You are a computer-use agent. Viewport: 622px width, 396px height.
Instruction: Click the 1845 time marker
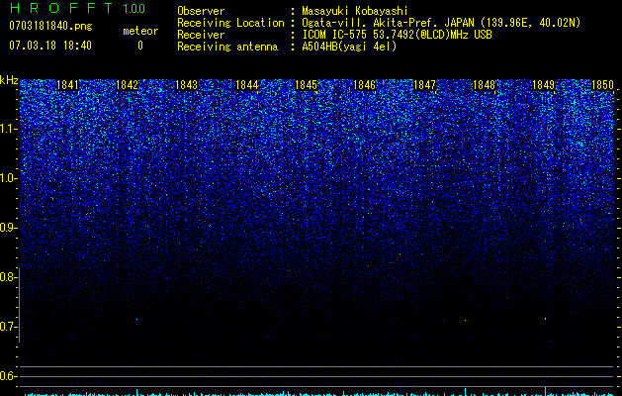(307, 85)
